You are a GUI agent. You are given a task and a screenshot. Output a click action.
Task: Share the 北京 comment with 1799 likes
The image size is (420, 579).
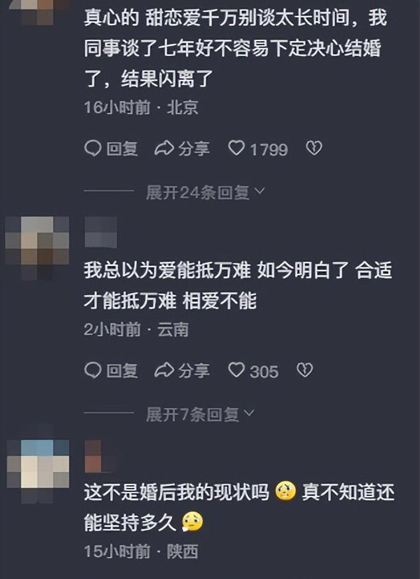(x=181, y=149)
